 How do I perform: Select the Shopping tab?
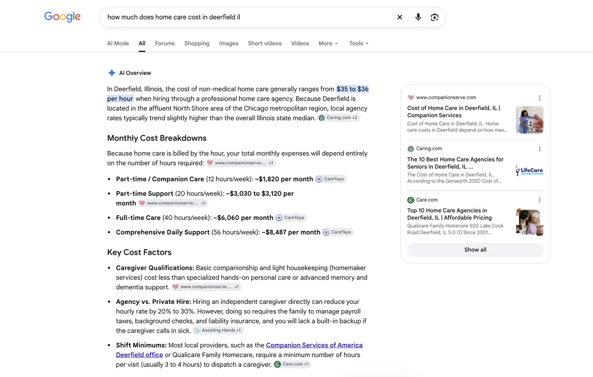point(197,43)
